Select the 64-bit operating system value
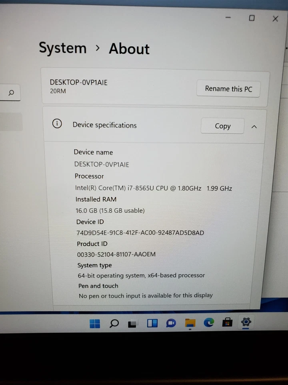The image size is (288, 385). point(141,275)
